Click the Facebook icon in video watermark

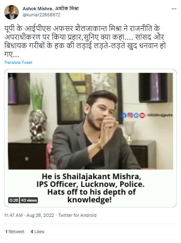click(x=124, y=115)
